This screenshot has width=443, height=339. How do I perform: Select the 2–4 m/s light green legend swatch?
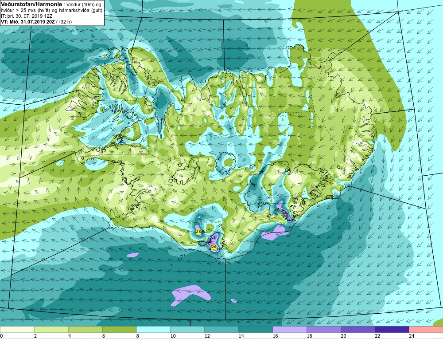point(51,330)
